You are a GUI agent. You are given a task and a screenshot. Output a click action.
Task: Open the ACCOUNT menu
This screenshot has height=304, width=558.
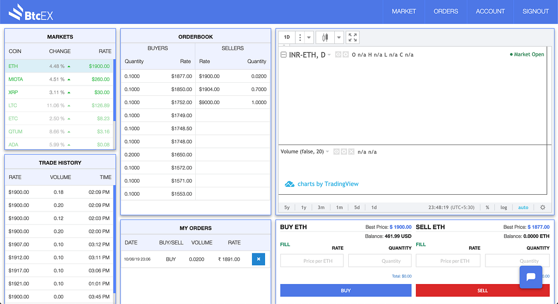click(x=490, y=11)
